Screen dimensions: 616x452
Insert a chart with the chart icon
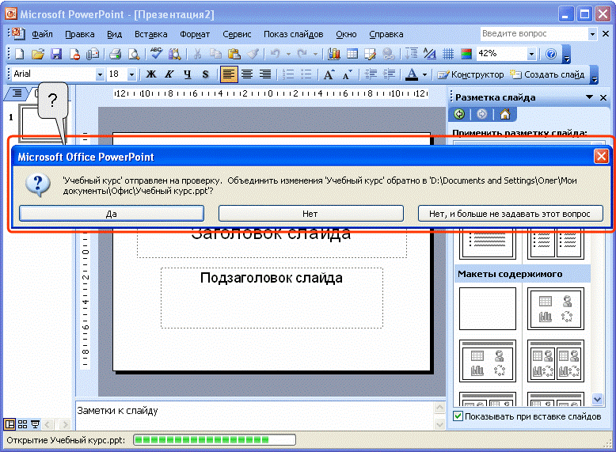334,54
